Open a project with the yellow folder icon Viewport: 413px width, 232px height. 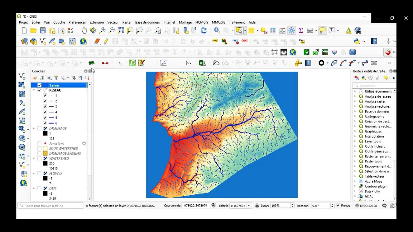click(x=33, y=31)
